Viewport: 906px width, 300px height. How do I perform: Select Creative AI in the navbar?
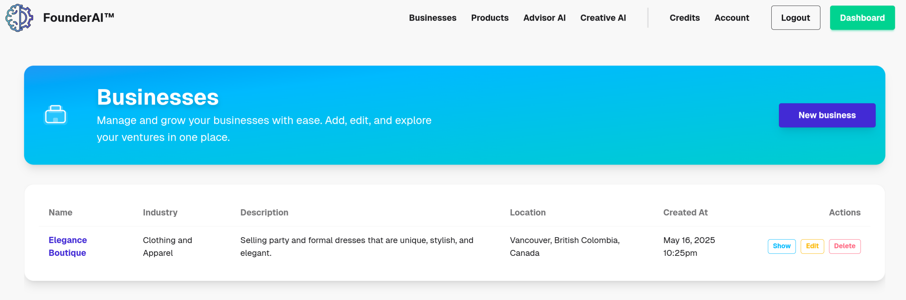tap(603, 18)
